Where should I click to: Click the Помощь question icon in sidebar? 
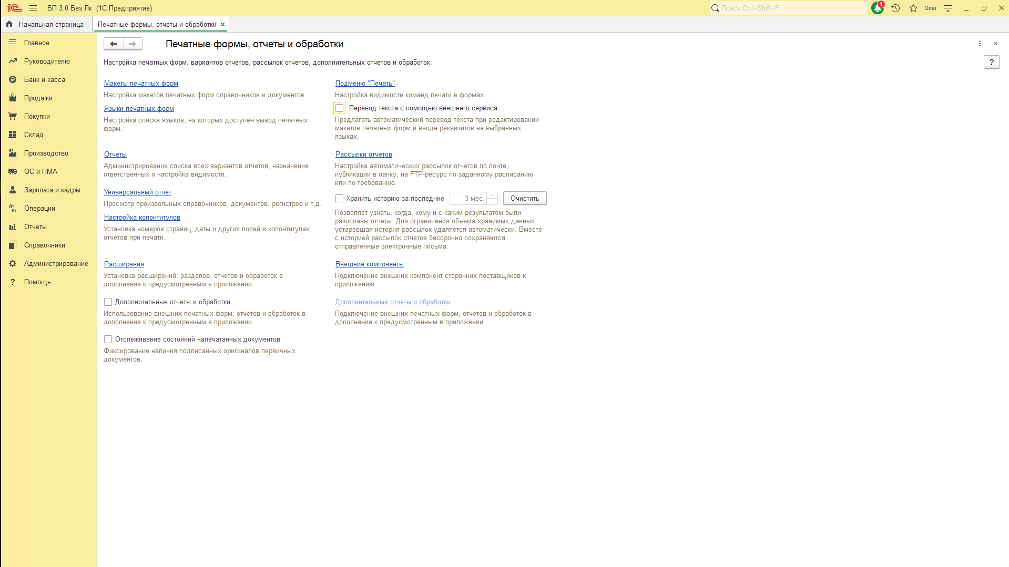click(13, 282)
